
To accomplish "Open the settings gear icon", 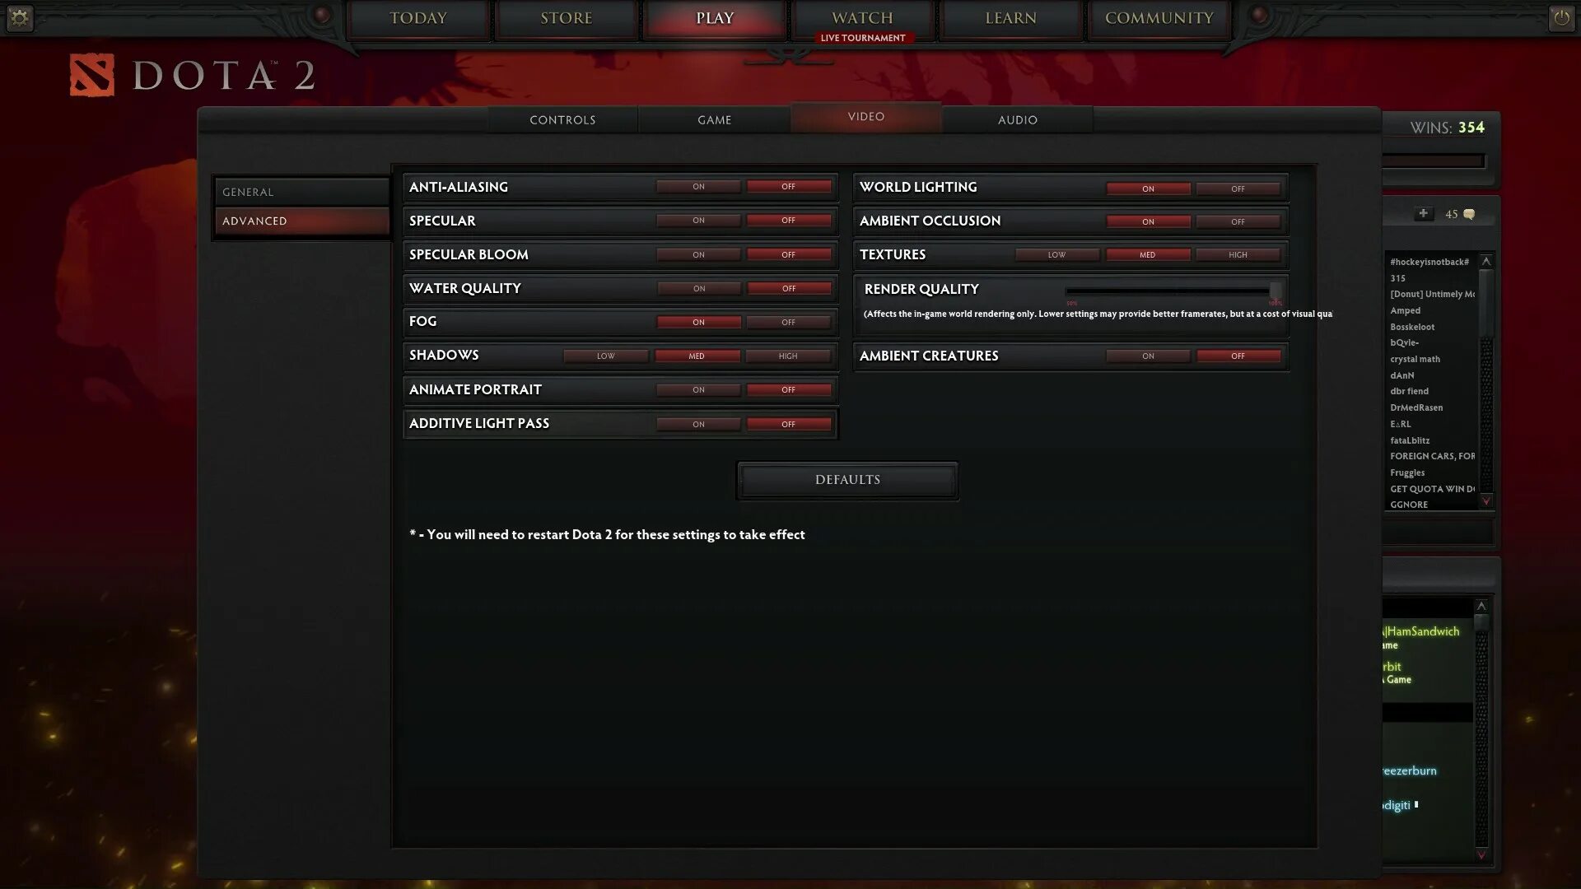I will point(20,17).
